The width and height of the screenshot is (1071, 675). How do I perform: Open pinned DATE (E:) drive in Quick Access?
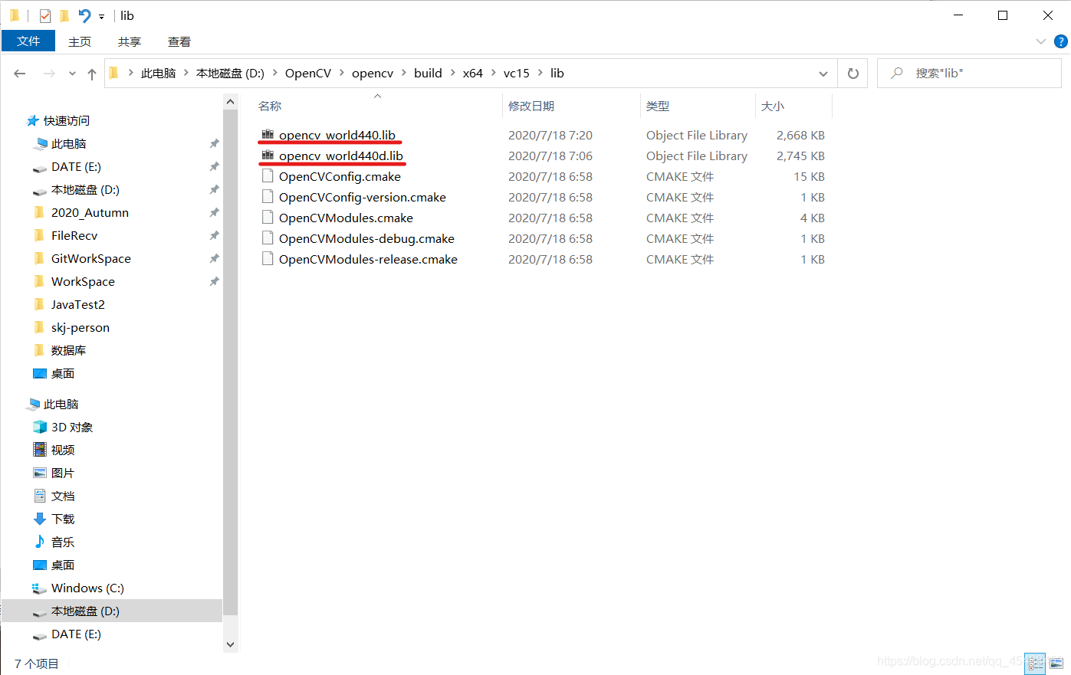[76, 166]
